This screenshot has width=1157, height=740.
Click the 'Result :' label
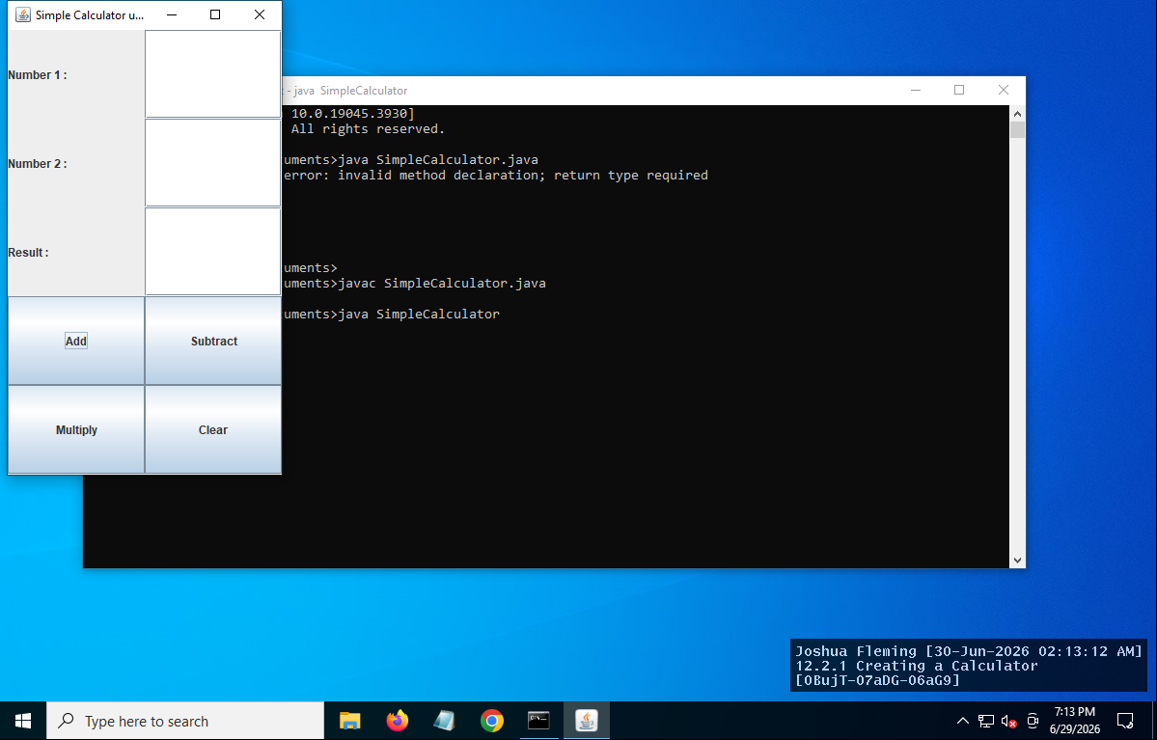[28, 253]
